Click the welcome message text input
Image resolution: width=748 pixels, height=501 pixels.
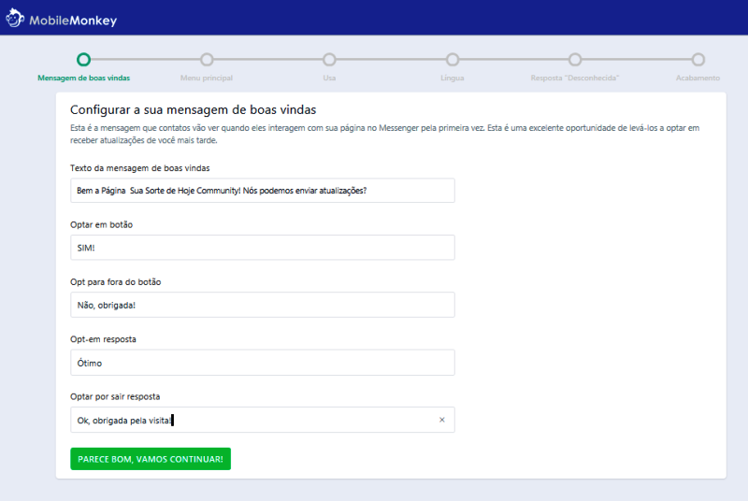[x=263, y=191]
